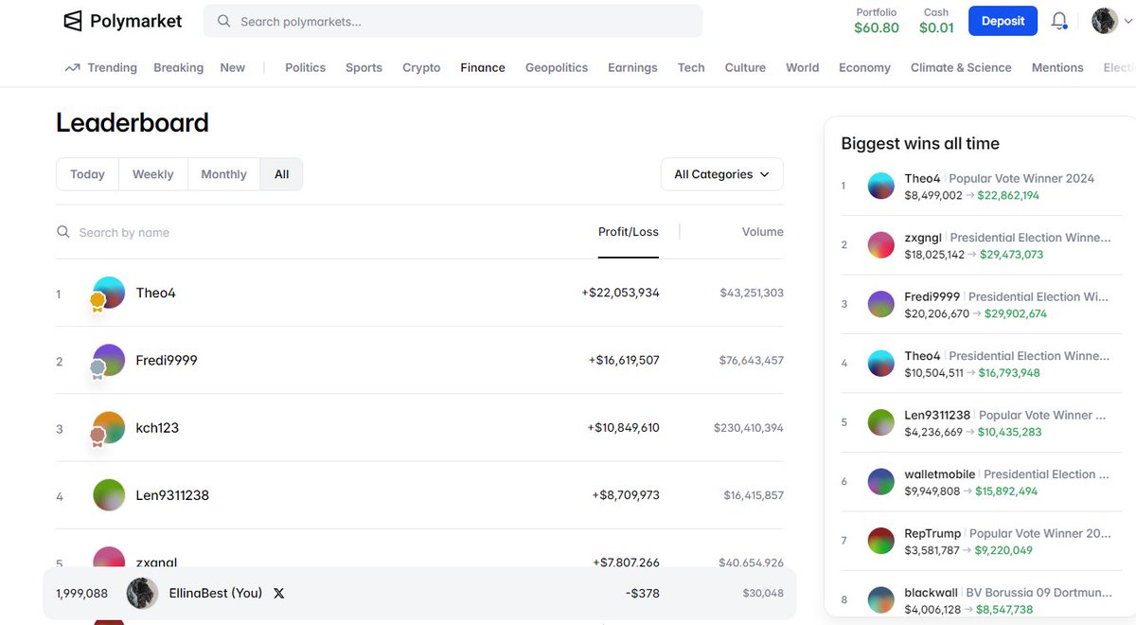The width and height of the screenshot is (1136, 625).
Task: Click Theo4's avatar in leaderboard row 1
Action: pos(109,293)
